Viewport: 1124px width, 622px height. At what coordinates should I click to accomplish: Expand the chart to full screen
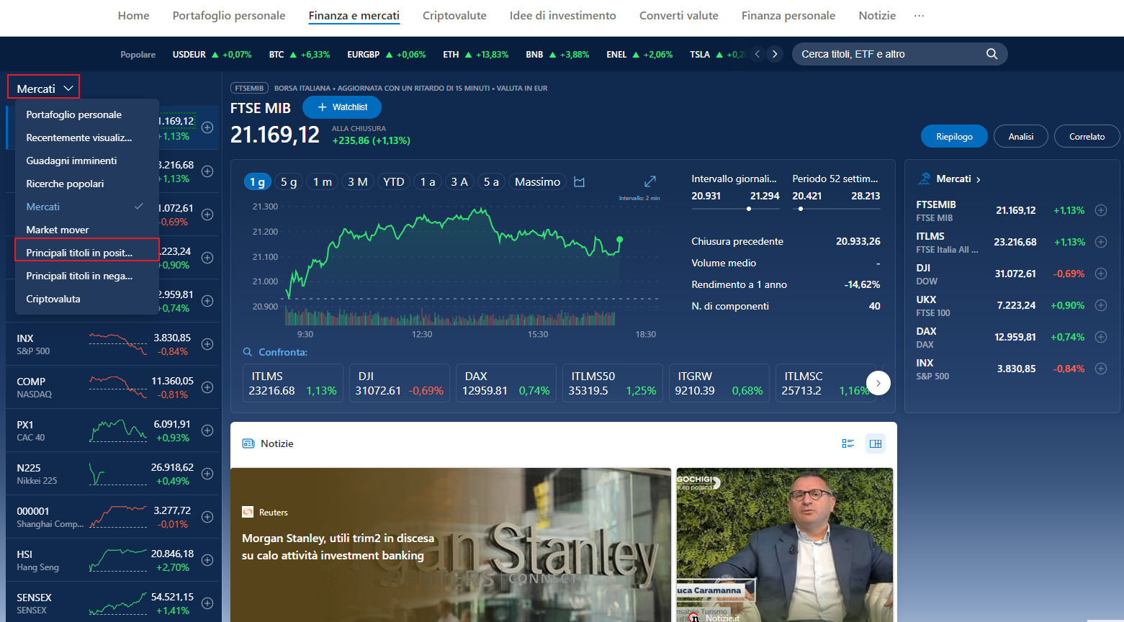pyautogui.click(x=649, y=181)
